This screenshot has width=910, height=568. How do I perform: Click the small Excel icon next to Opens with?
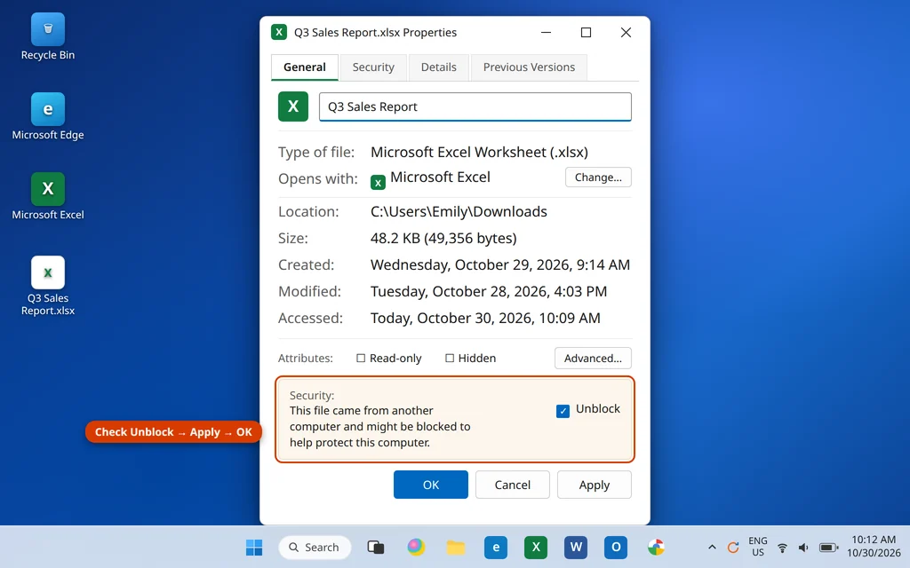point(378,182)
